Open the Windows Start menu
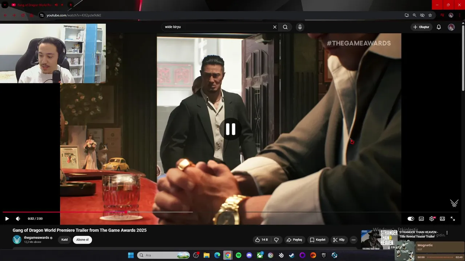The height and width of the screenshot is (261, 465). [131, 255]
